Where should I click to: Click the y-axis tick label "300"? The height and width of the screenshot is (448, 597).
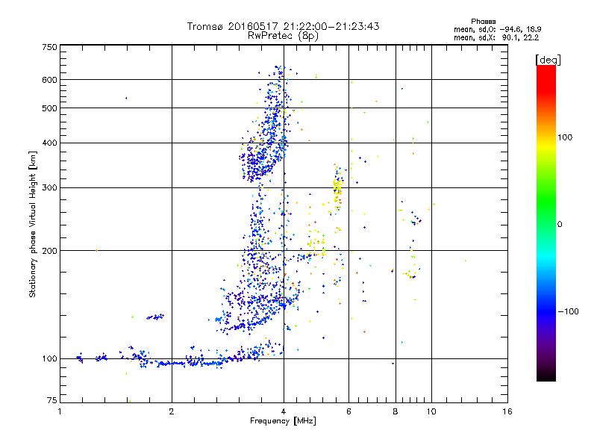point(49,187)
